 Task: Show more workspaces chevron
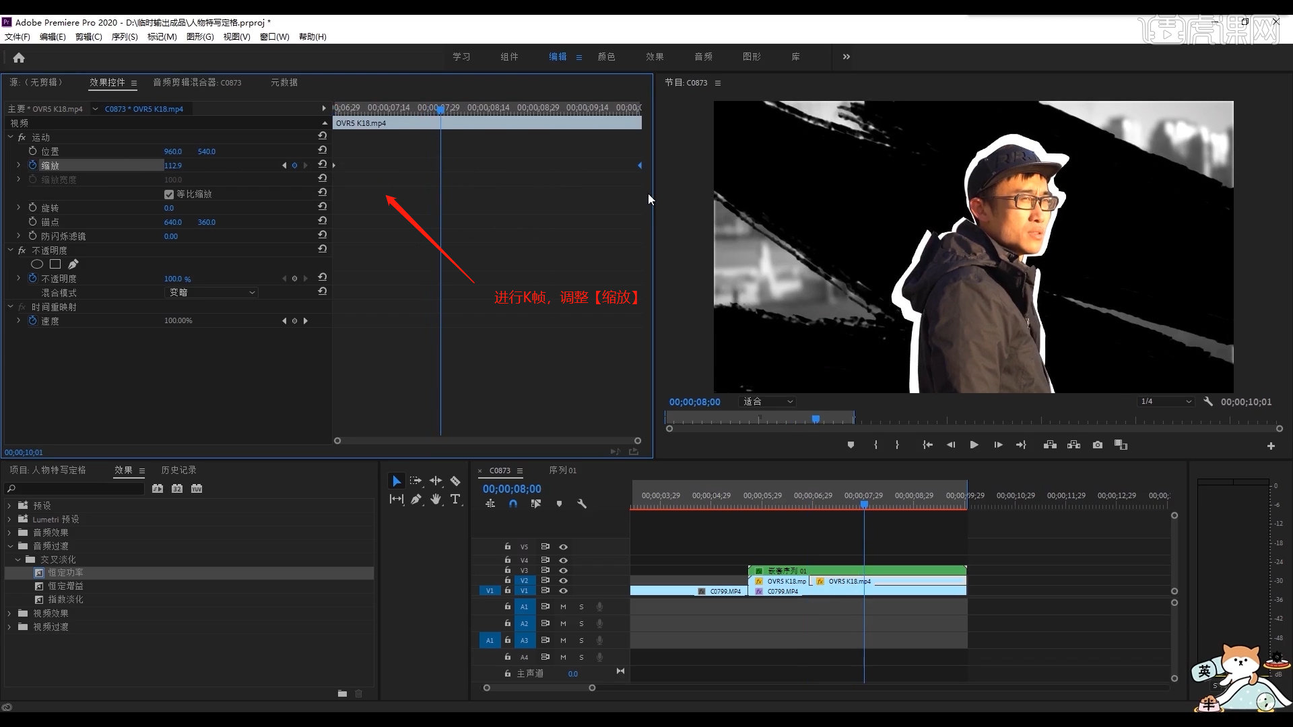[x=847, y=57]
